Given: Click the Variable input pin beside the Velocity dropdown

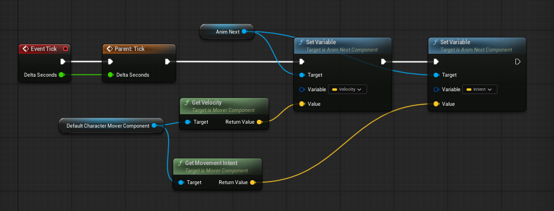Looking at the screenshot, I should point(302,90).
